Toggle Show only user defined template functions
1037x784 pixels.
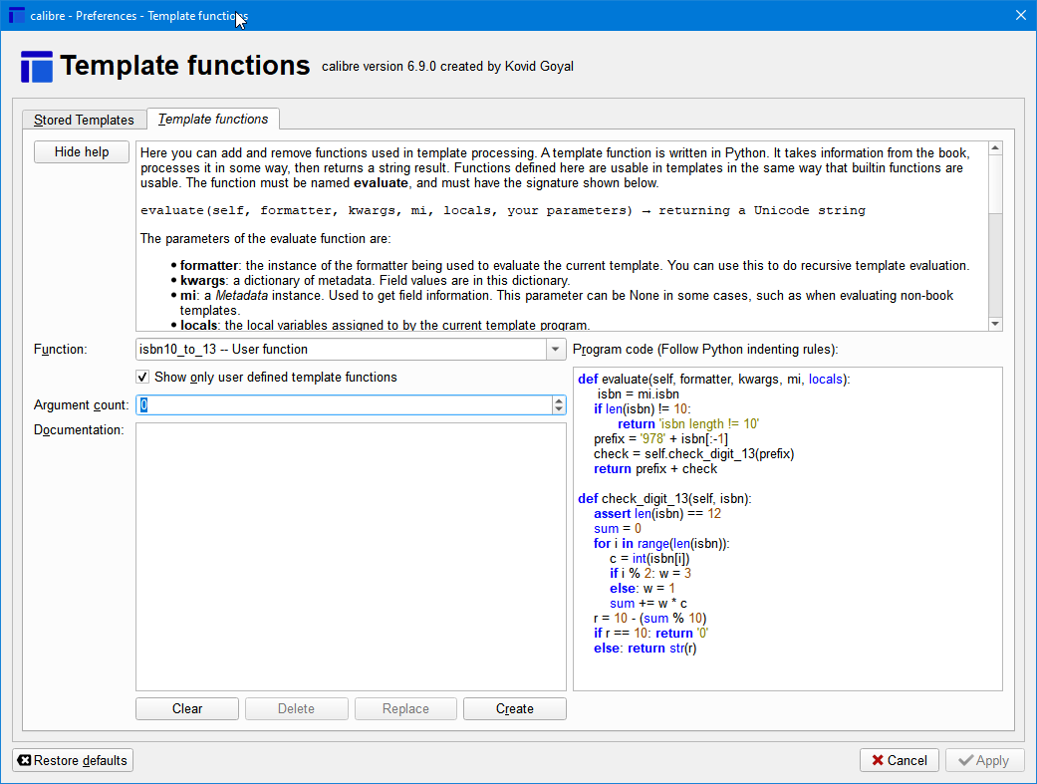(x=143, y=378)
